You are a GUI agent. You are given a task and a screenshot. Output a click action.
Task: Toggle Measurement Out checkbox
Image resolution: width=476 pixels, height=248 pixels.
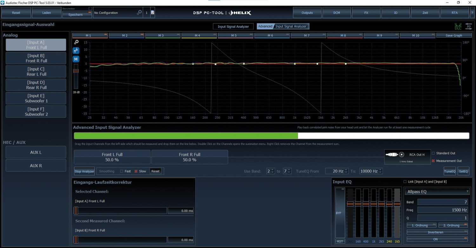click(x=433, y=161)
